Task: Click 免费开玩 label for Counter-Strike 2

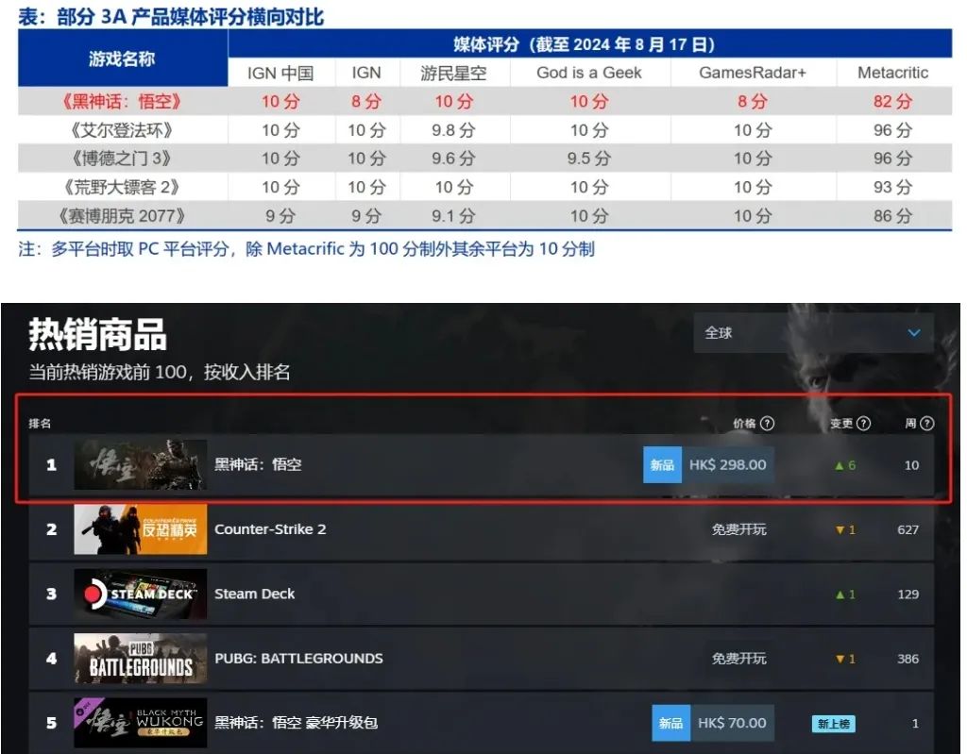Action: click(738, 529)
